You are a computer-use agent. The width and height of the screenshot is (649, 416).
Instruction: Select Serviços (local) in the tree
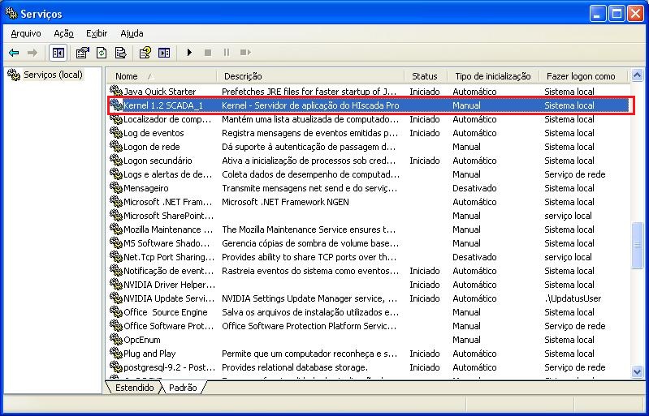pos(53,75)
